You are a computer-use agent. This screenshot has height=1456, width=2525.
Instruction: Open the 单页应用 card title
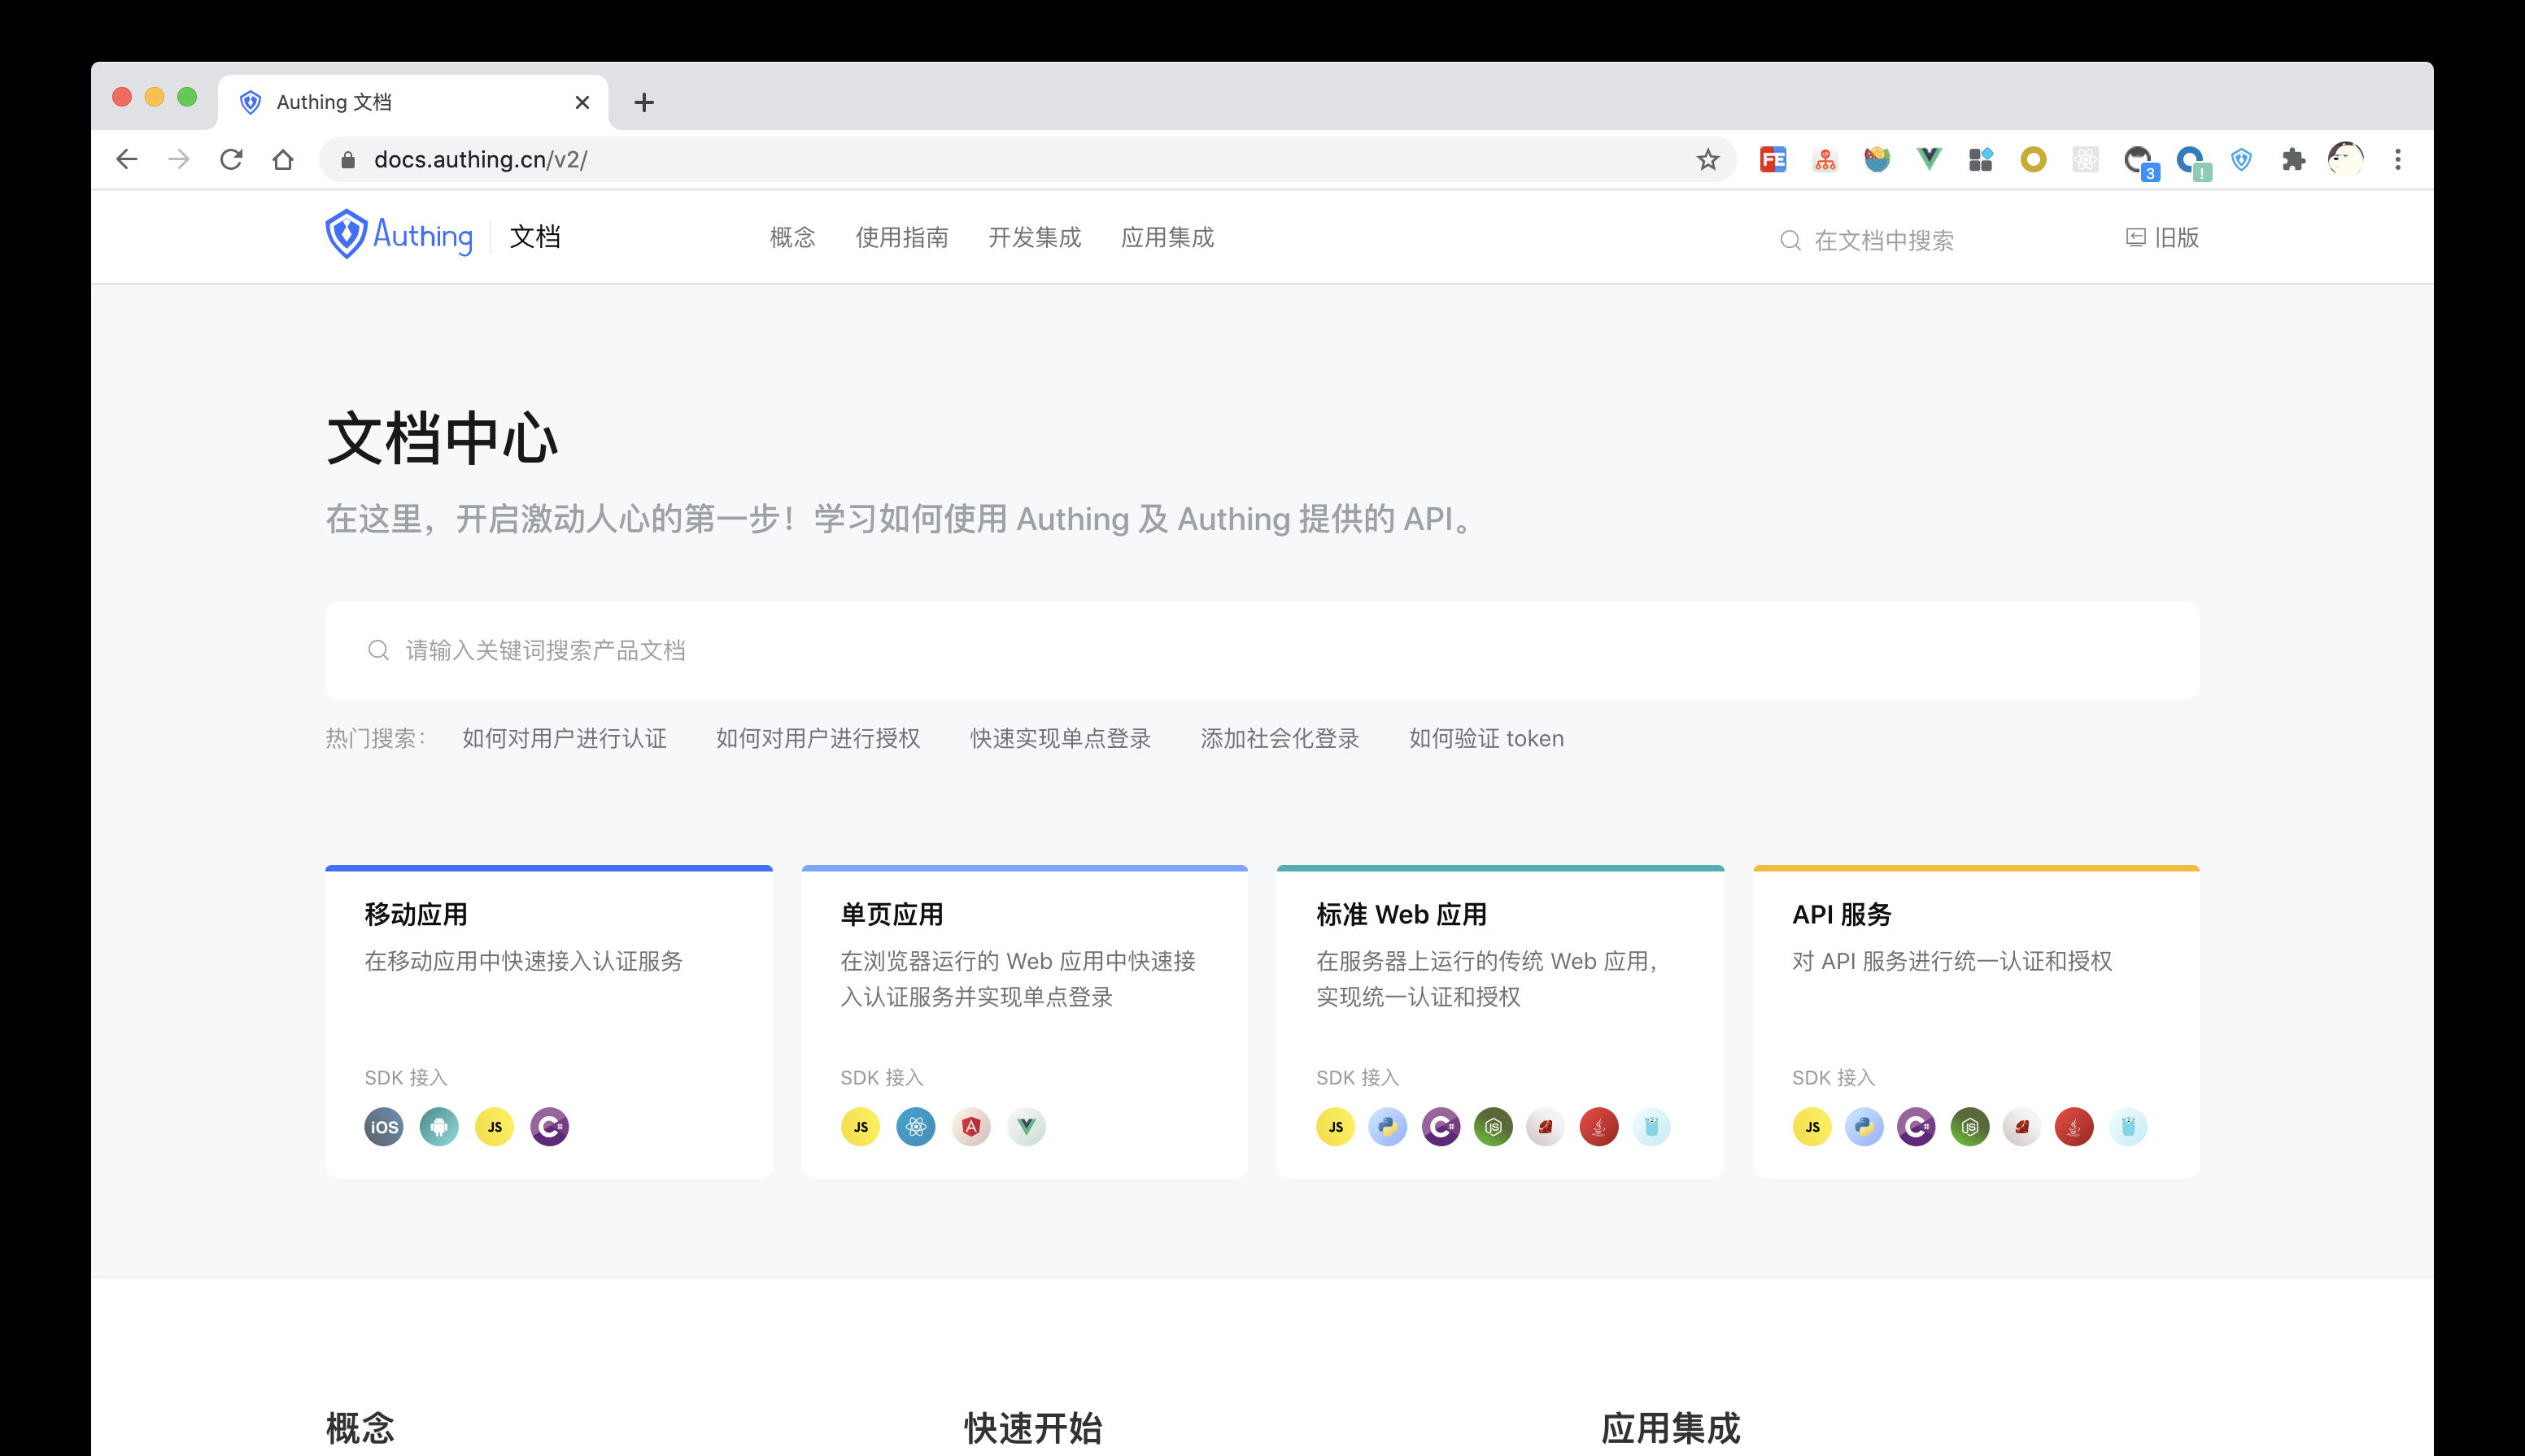click(x=892, y=914)
